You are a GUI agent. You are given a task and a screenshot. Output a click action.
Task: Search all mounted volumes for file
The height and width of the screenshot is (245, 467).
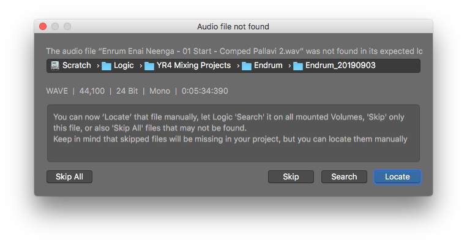pyautogui.click(x=344, y=177)
